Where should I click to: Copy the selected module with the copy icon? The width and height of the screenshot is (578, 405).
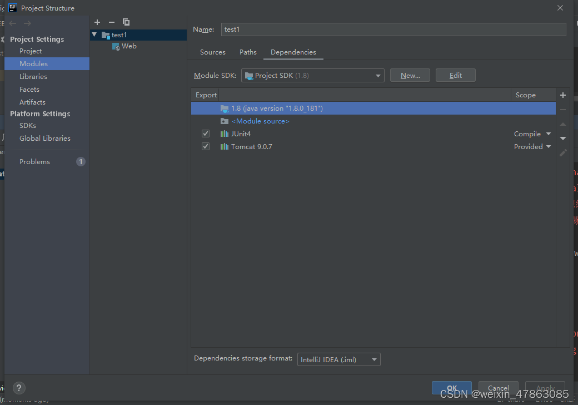click(x=126, y=22)
